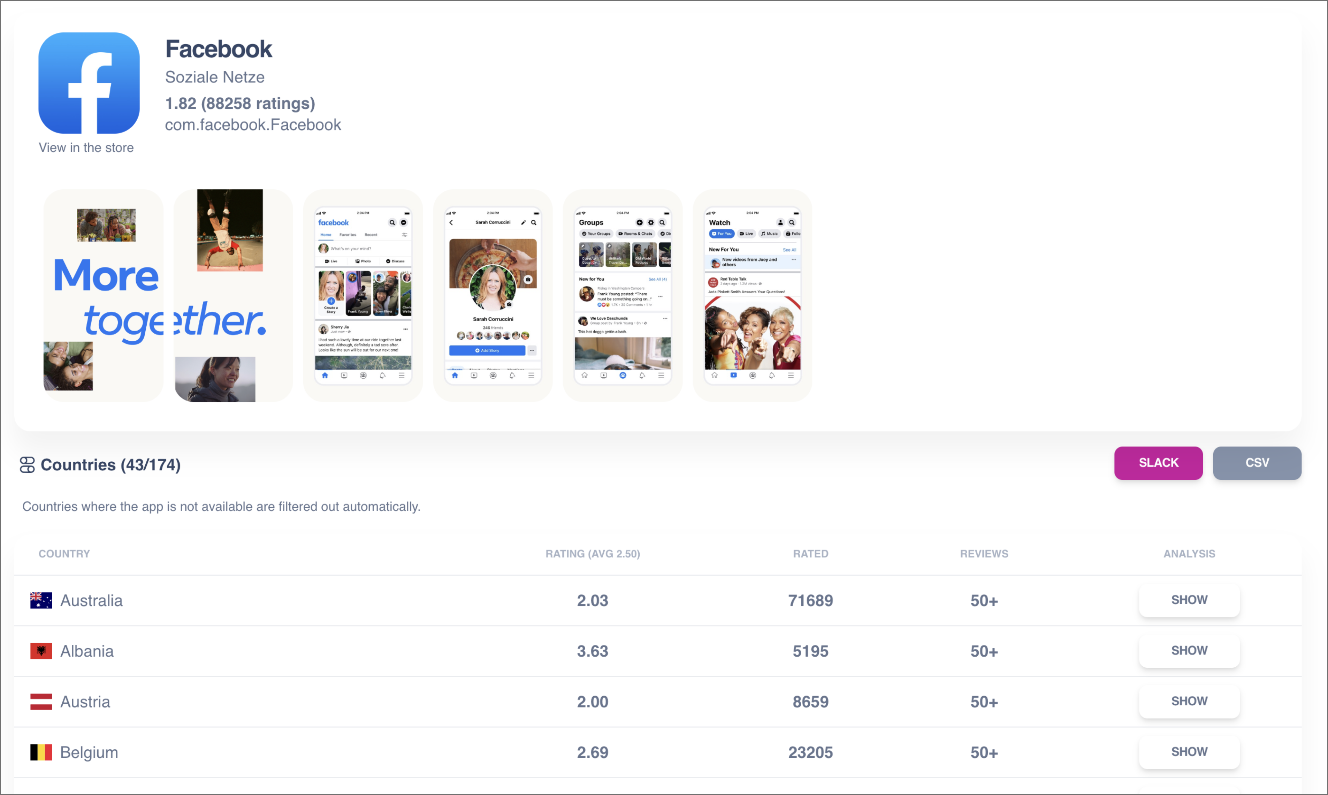The height and width of the screenshot is (795, 1328).
Task: Select the Australia country name
Action: coord(92,600)
